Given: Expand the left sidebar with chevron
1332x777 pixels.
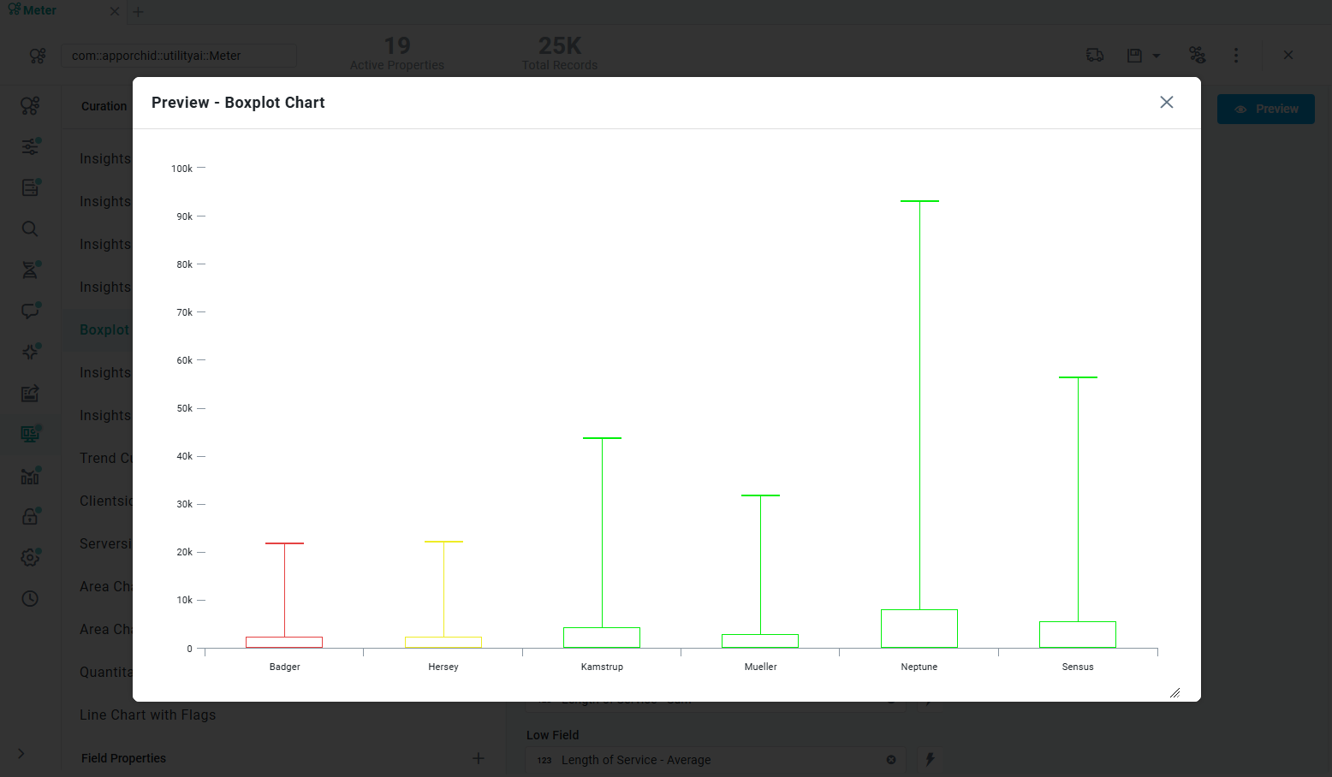Looking at the screenshot, I should click(x=21, y=754).
